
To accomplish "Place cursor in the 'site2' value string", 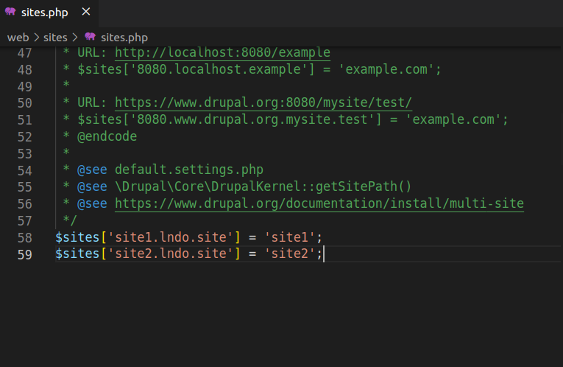I will [x=292, y=254].
